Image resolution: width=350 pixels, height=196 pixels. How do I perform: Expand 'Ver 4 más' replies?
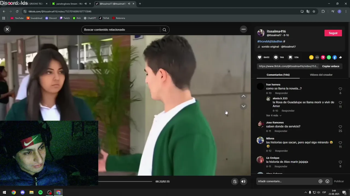pos(274,115)
